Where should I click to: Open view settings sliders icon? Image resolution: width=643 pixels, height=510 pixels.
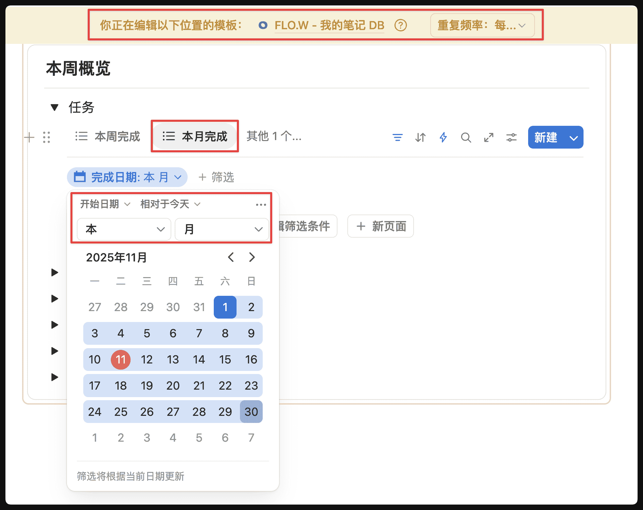(511, 137)
